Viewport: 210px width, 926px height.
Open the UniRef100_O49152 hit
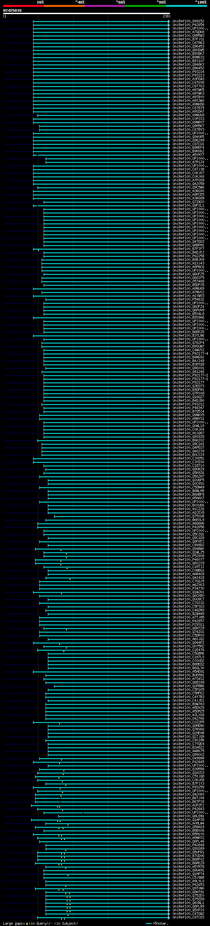click(x=188, y=21)
